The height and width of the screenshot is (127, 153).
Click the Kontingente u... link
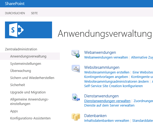(142, 77)
